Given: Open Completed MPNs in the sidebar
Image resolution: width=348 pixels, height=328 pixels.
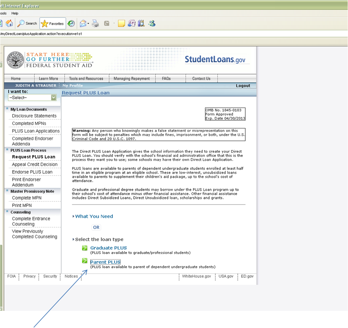Looking at the screenshot, I should coord(29,123).
